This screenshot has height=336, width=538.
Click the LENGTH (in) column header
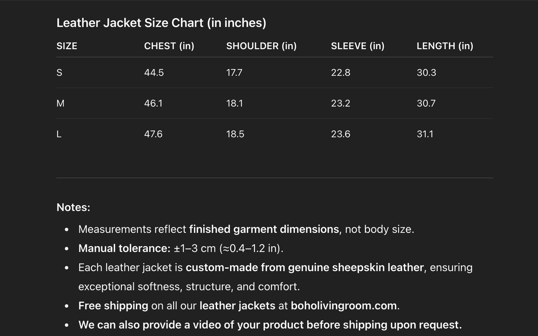[x=445, y=46]
